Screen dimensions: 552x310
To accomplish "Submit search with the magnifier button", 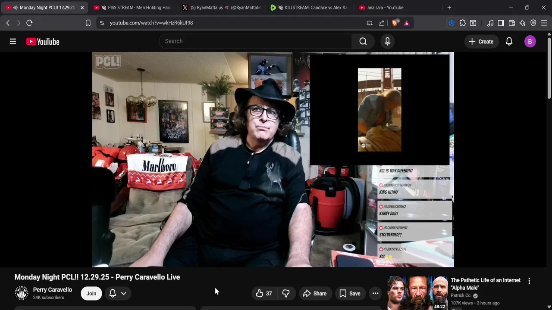I will click(x=363, y=41).
